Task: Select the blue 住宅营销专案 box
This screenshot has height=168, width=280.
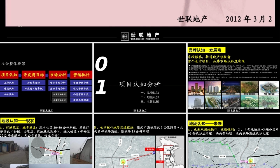Action: point(81,88)
